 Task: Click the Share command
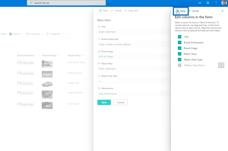click(3, 34)
